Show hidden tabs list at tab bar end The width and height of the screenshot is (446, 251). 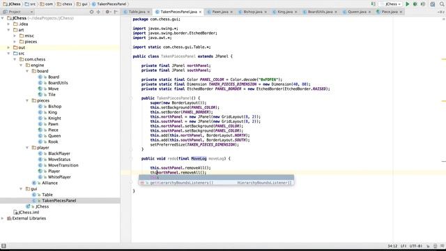click(441, 12)
